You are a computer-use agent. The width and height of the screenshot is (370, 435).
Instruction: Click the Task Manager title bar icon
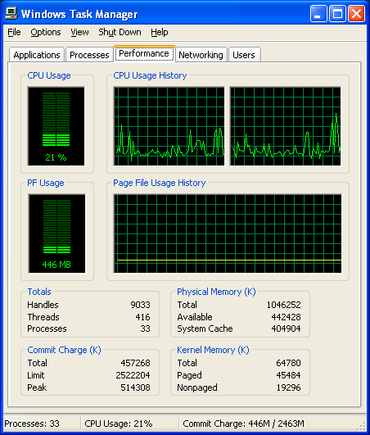pyautogui.click(x=11, y=14)
